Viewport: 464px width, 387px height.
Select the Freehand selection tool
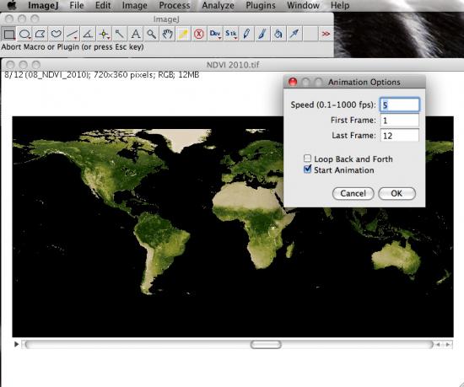[x=57, y=35]
